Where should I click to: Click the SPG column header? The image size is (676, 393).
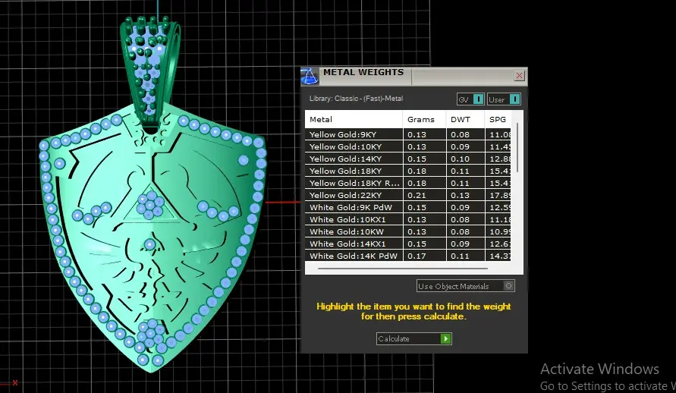[x=498, y=119]
